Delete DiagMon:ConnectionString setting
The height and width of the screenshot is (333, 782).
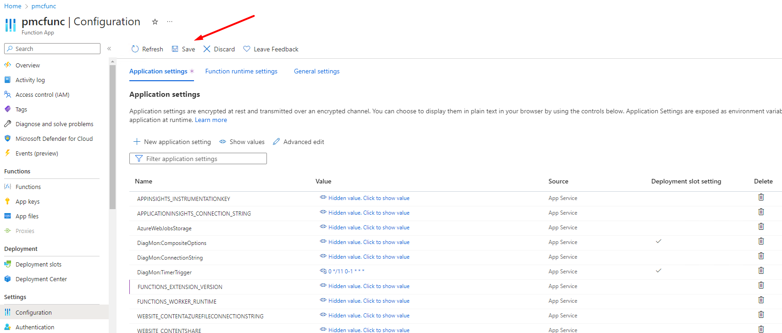coord(761,256)
